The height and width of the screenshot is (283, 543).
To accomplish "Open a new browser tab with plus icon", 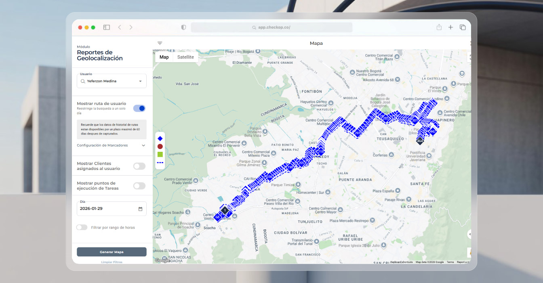I will pyautogui.click(x=450, y=27).
